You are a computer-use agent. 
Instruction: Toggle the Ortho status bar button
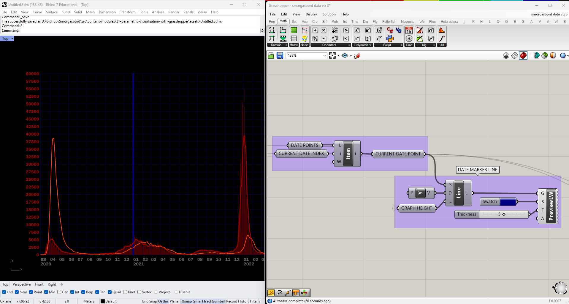click(163, 301)
